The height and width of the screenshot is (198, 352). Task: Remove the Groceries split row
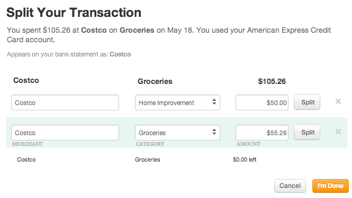[338, 131]
